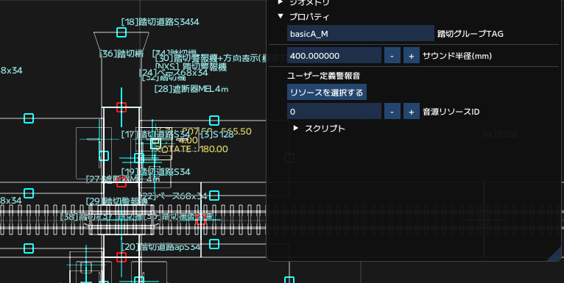Edit the サウンド半径 value 400.000000

tap(334, 56)
